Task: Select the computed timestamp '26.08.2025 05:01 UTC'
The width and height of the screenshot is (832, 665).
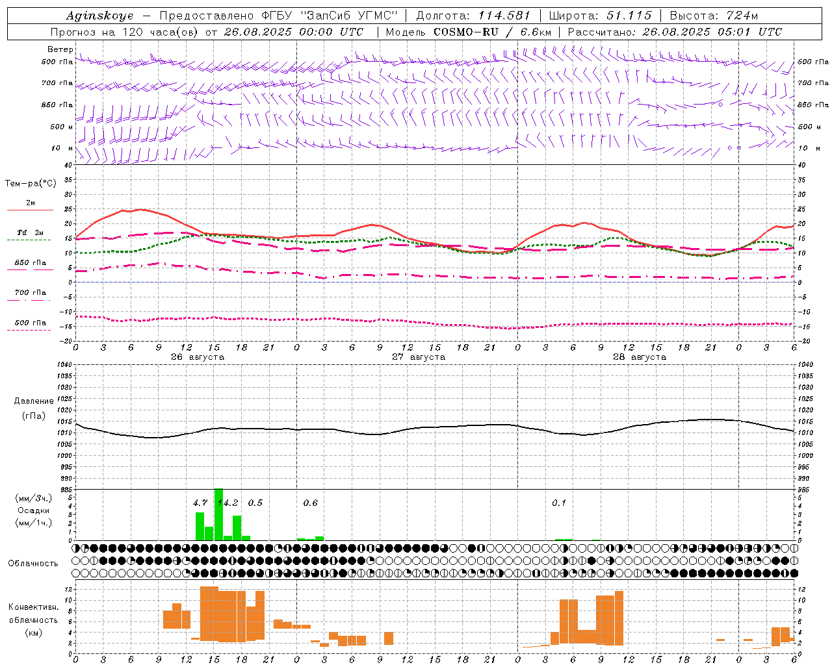Action: (712, 32)
